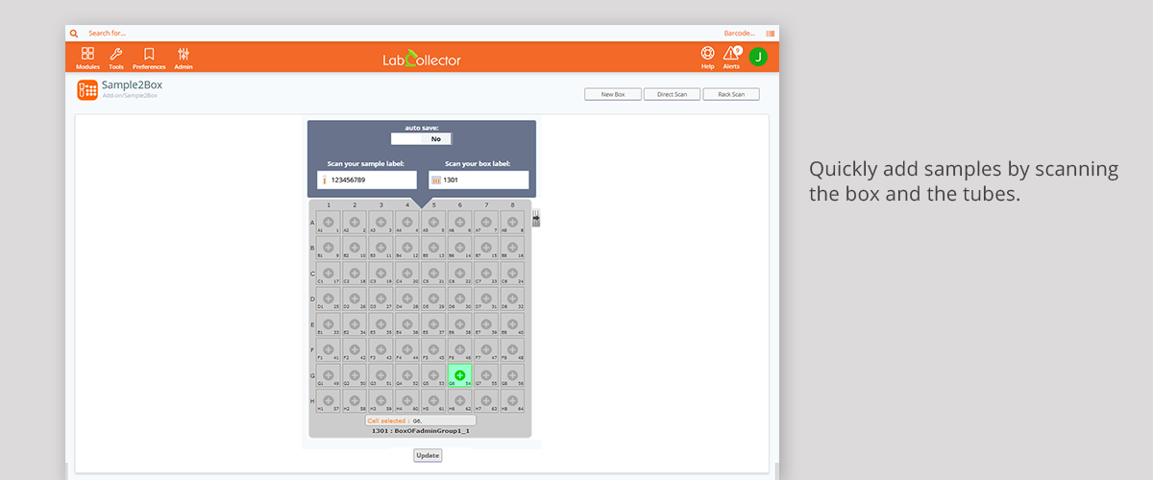Add sample in cell B3
1153x480 pixels.
[x=380, y=248]
